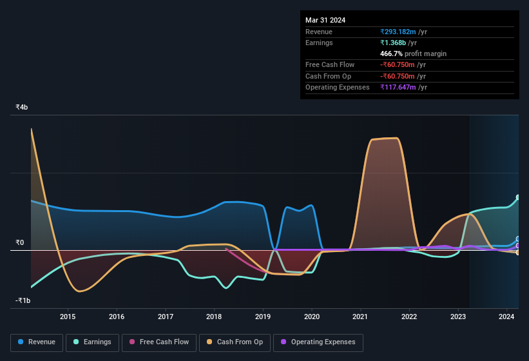Hide the Free Cash Flow series
Image resolution: width=529 pixels, height=361 pixels.
click(x=159, y=342)
